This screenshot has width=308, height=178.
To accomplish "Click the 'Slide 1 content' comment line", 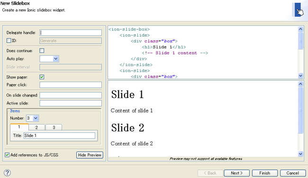I will point(175,53).
